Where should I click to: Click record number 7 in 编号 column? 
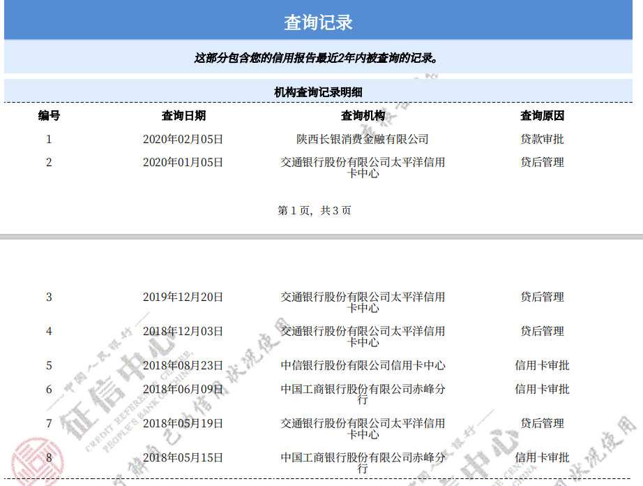click(49, 423)
